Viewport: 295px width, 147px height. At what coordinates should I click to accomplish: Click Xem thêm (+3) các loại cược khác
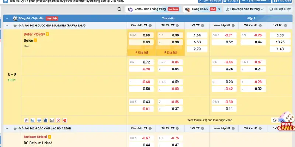point(209,120)
